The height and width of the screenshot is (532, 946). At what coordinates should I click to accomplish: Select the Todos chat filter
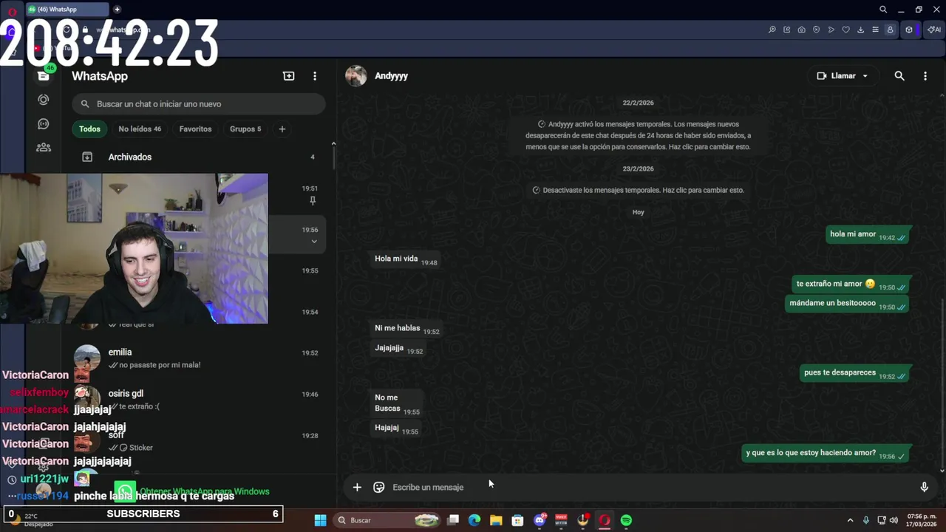click(x=89, y=129)
